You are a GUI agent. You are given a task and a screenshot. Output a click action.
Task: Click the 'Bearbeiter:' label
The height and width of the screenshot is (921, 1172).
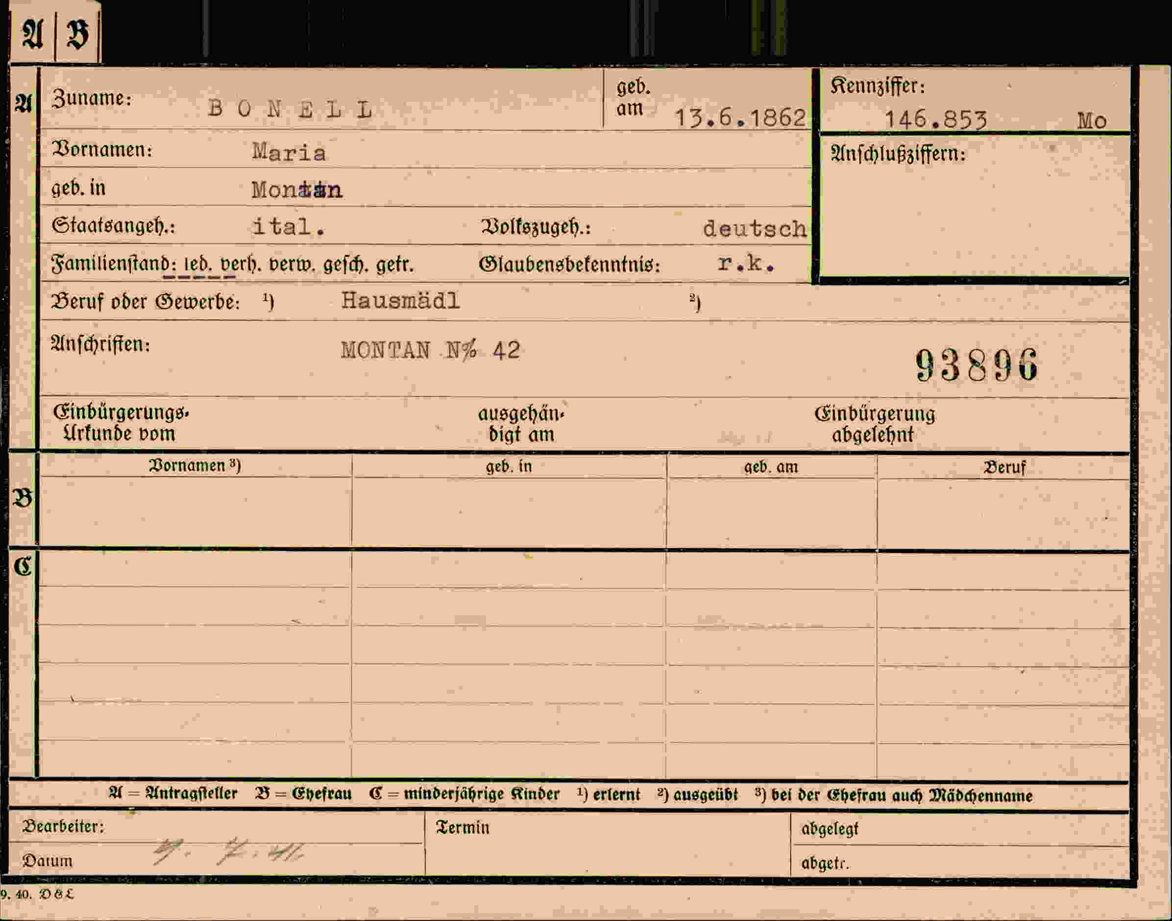tap(63, 826)
